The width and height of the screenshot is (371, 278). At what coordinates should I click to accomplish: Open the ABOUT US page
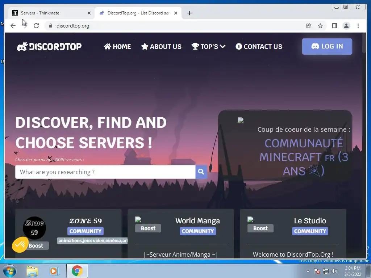coord(161,47)
